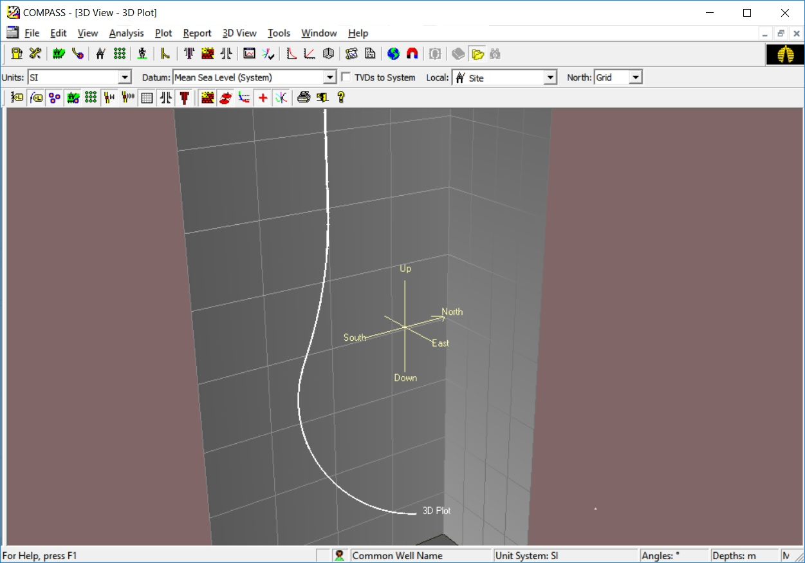Expand the Datum dropdown list
Image resolution: width=805 pixels, height=563 pixels.
pyautogui.click(x=330, y=77)
